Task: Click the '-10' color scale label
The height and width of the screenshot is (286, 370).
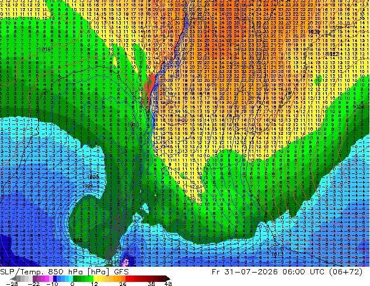Action: tap(52, 284)
